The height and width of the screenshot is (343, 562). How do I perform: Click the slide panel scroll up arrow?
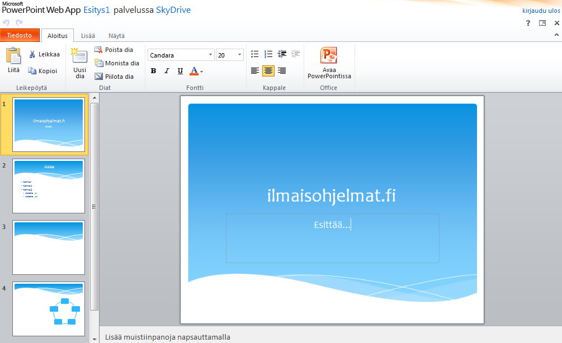95,98
